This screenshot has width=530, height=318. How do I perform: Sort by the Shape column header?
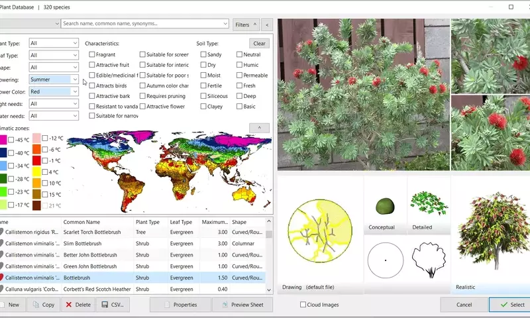point(247,222)
